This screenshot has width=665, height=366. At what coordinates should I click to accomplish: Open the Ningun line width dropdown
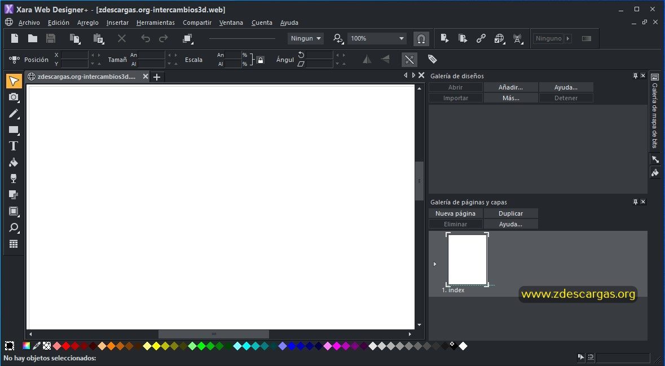point(305,38)
